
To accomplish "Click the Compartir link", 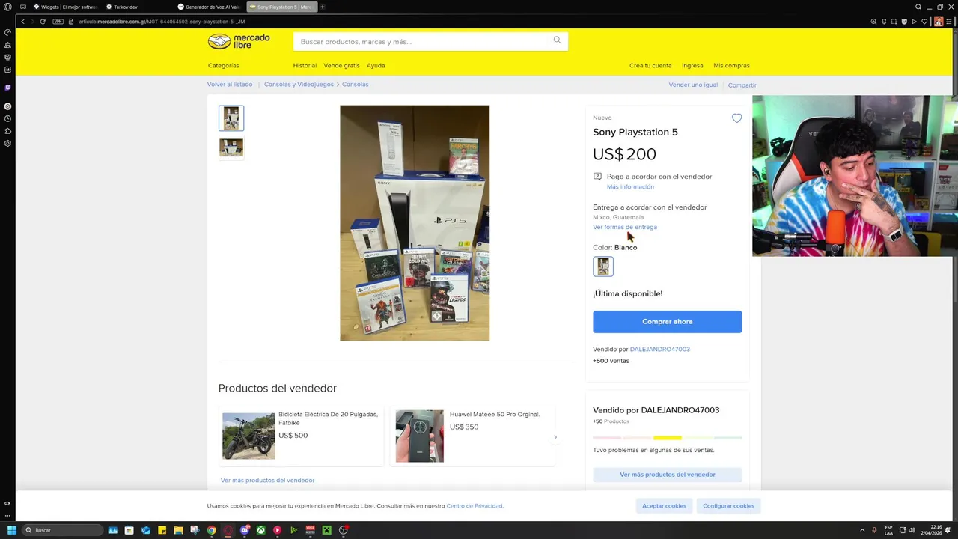I will [742, 85].
